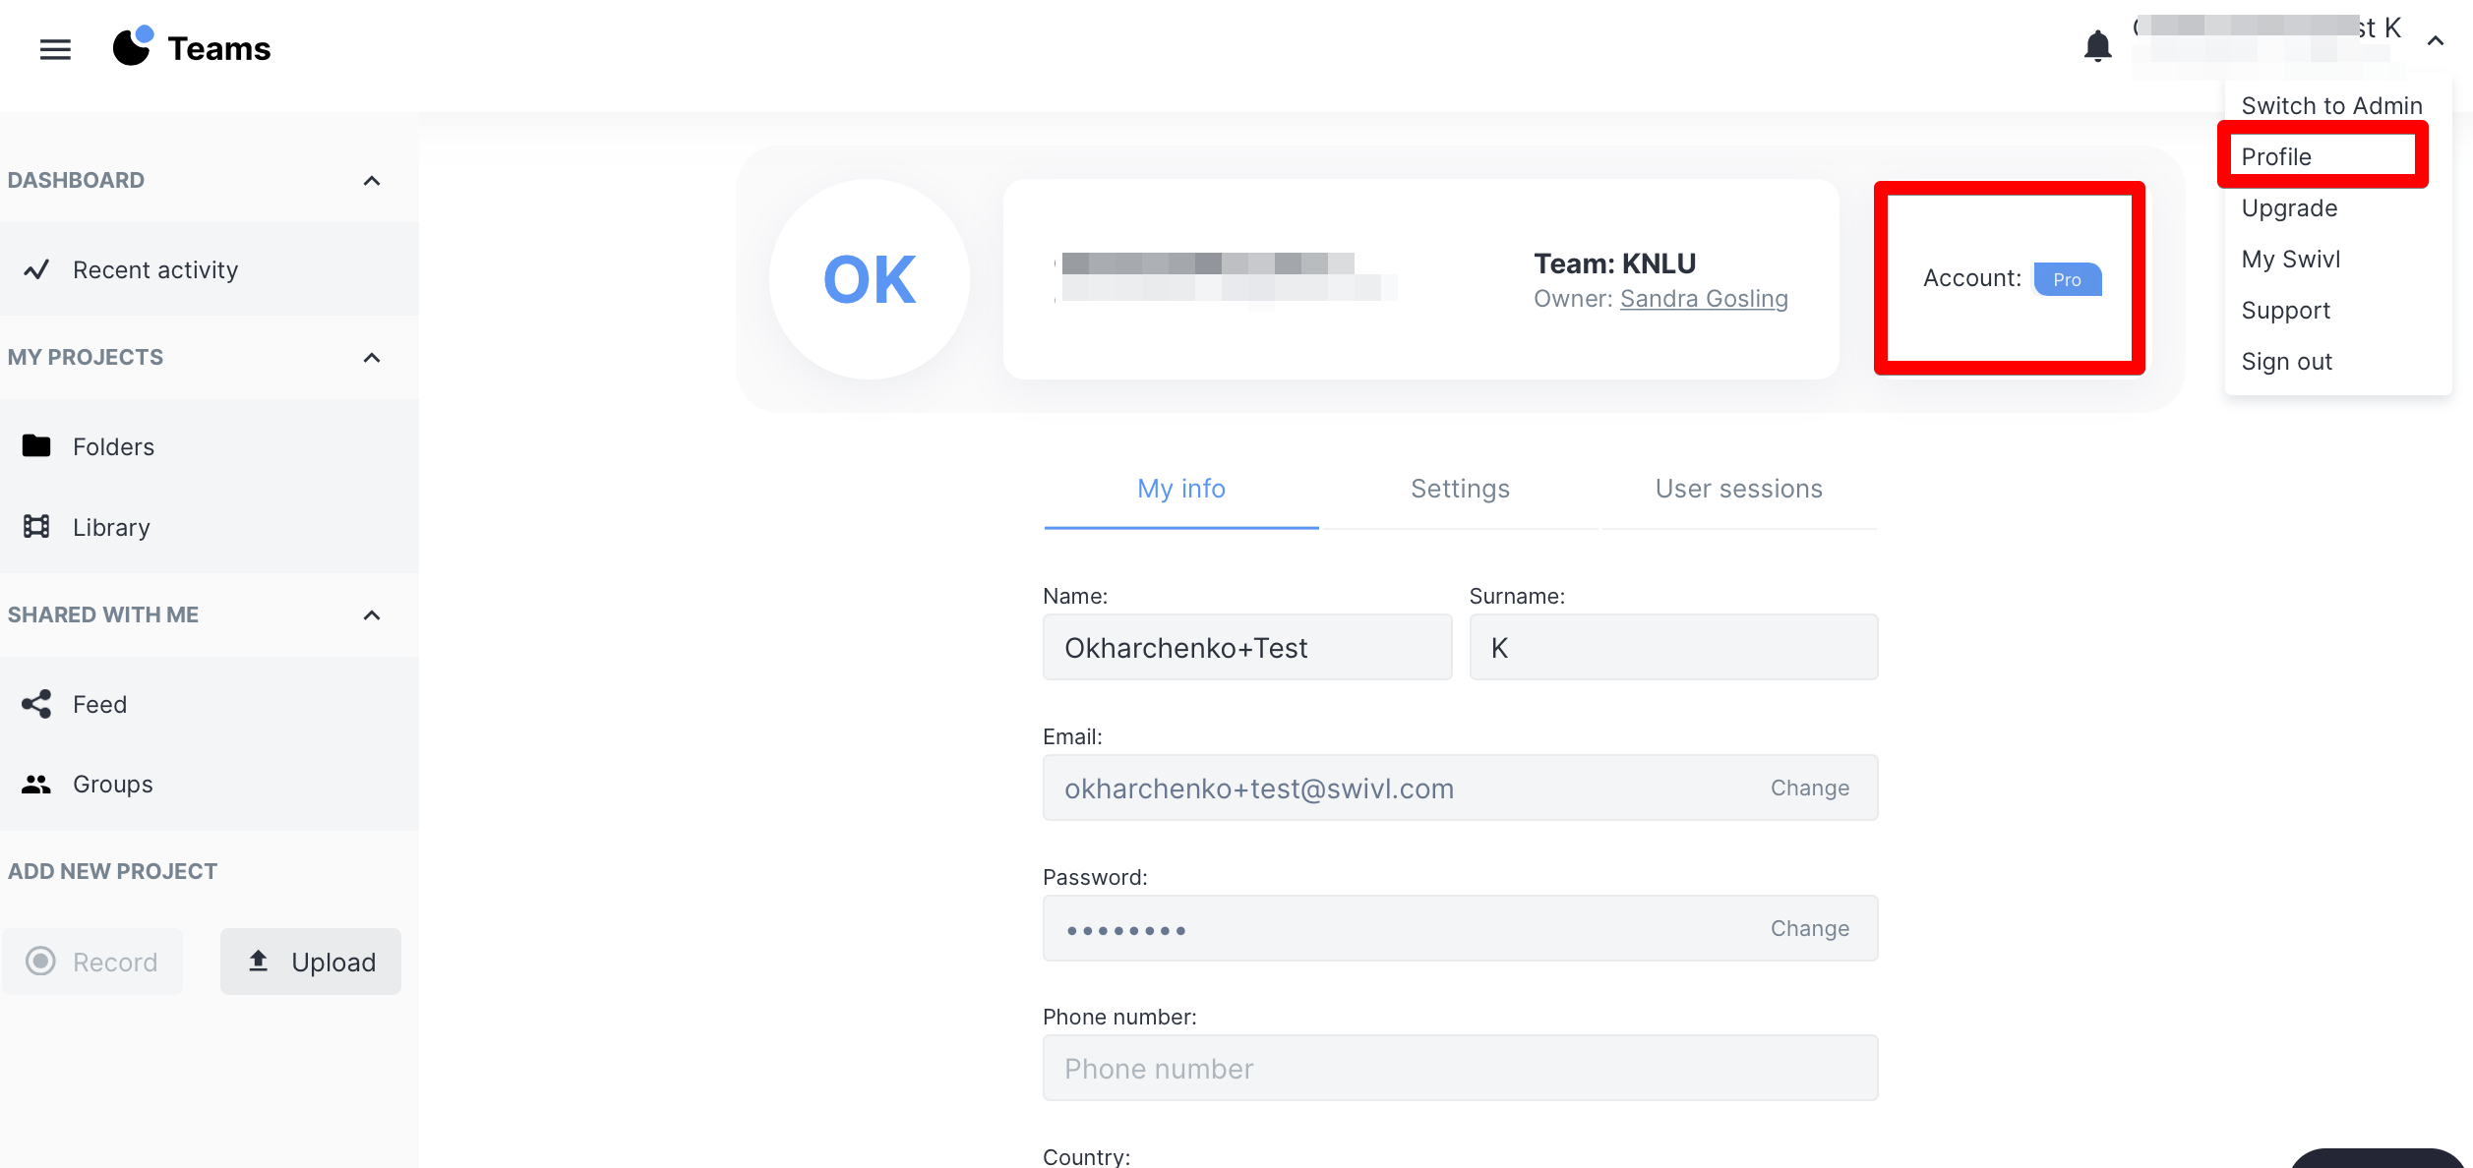Open the hamburger navigation menu
Viewport: 2473px width, 1168px height.
click(55, 48)
